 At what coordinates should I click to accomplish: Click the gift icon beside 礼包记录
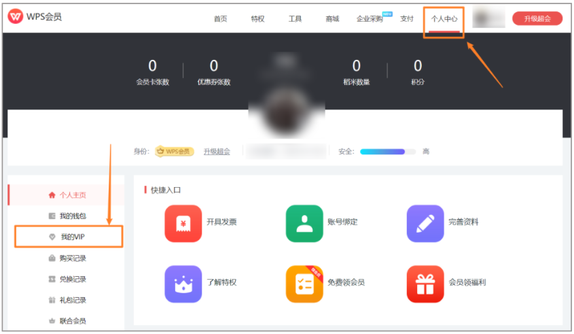pos(52,300)
